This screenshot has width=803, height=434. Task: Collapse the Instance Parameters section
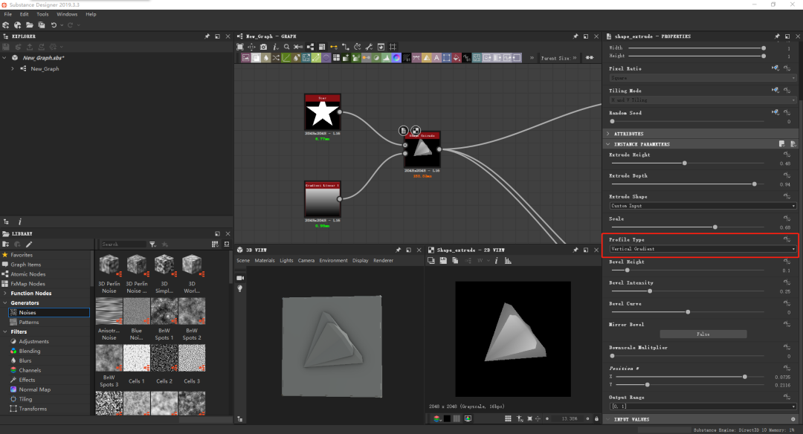coord(608,144)
